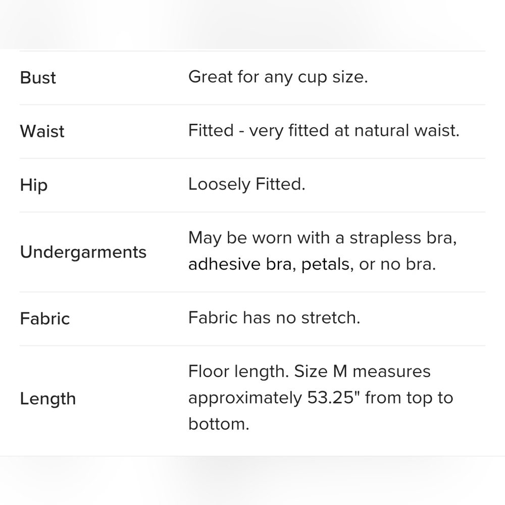Click the 'Floor length. Size M measures' line
Screen dimensions: 505x505
point(309,372)
